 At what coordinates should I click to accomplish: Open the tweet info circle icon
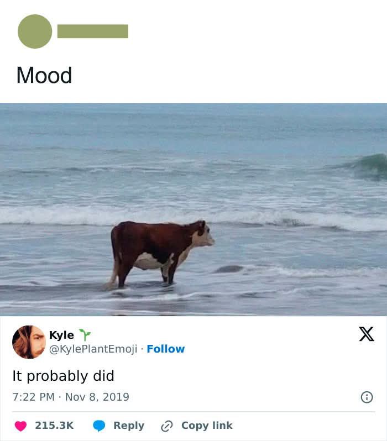coord(367,397)
